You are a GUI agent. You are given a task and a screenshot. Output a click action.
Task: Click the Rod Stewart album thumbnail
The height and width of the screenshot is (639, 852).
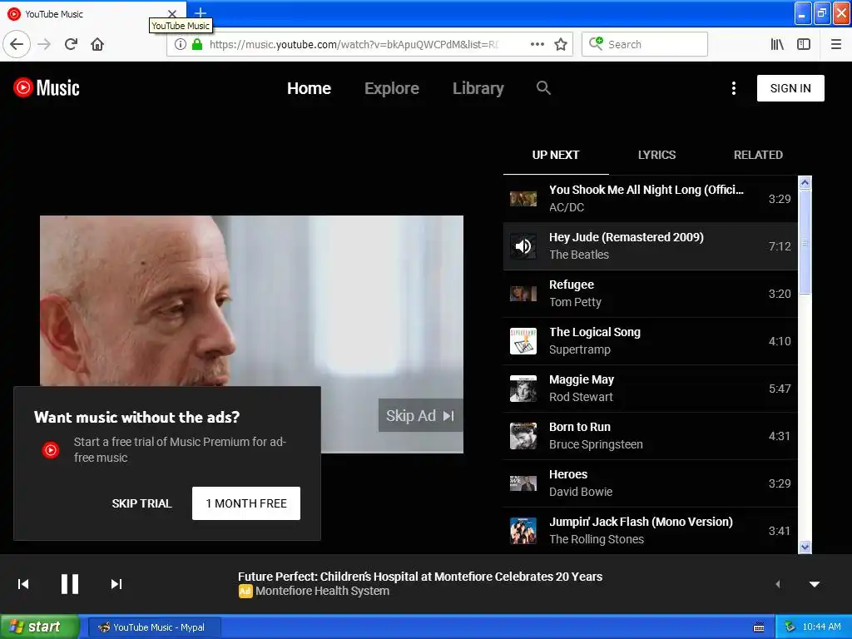tap(523, 389)
